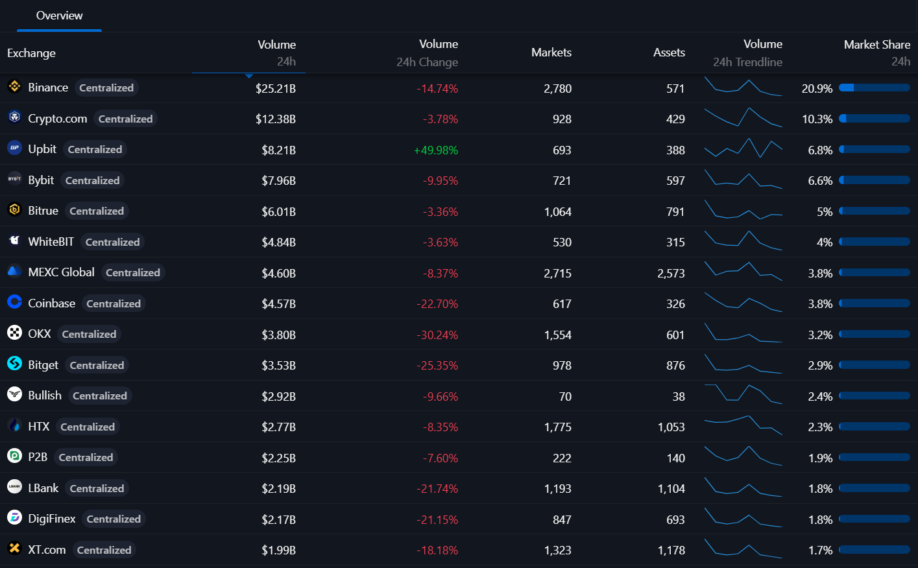Click Coinbase volume value $4.57B
Screen dimensions: 918x568
pyautogui.click(x=279, y=304)
